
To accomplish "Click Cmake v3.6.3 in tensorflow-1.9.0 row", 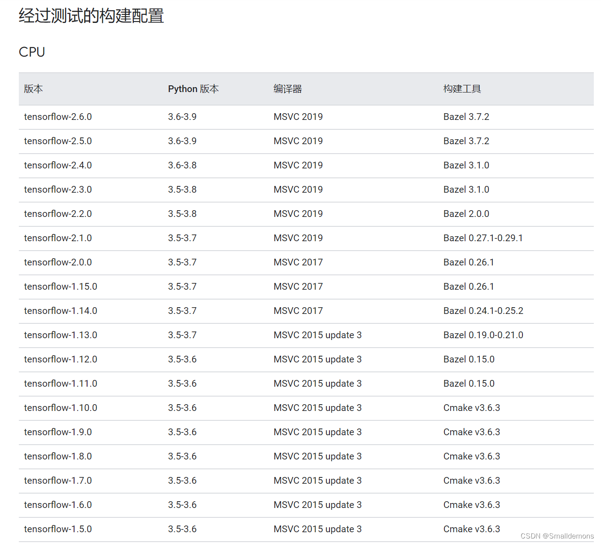I will pos(472,432).
